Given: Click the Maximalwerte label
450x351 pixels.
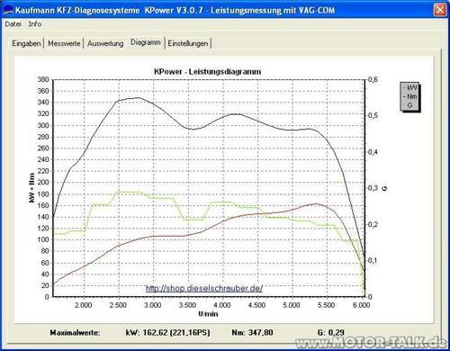Looking at the screenshot, I should click(x=76, y=332).
